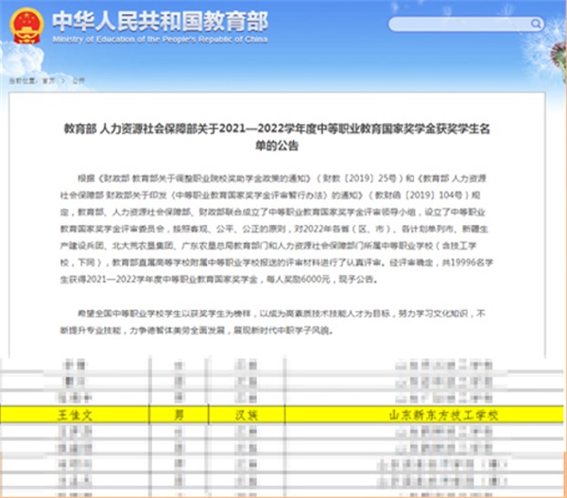This screenshot has height=498, width=567.
Task: Open the 公开 breadcrumb link
Action: click(77, 81)
